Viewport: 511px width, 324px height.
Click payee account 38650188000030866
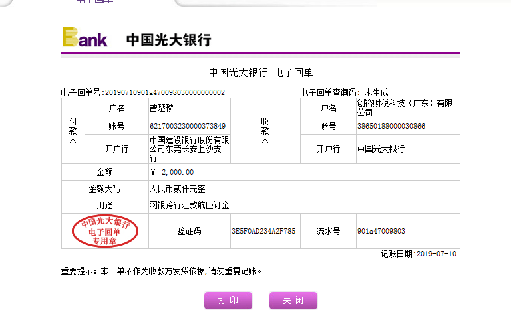click(x=391, y=126)
